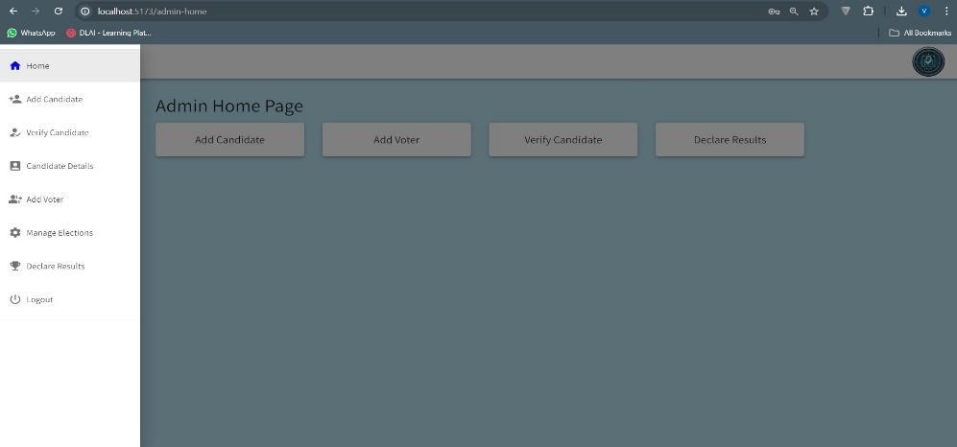
Task: Select Home in the sidebar menu
Action: 70,66
